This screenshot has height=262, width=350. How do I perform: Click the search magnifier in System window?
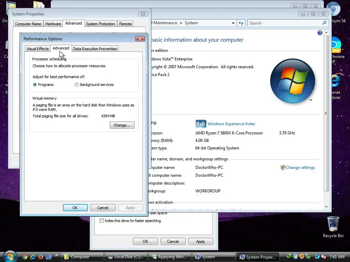click(x=325, y=23)
